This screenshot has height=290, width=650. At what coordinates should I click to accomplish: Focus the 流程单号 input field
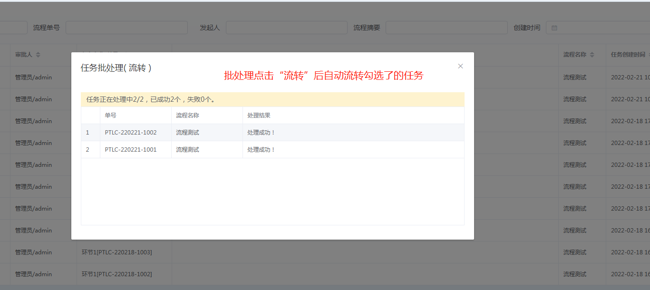pyautogui.click(x=126, y=28)
